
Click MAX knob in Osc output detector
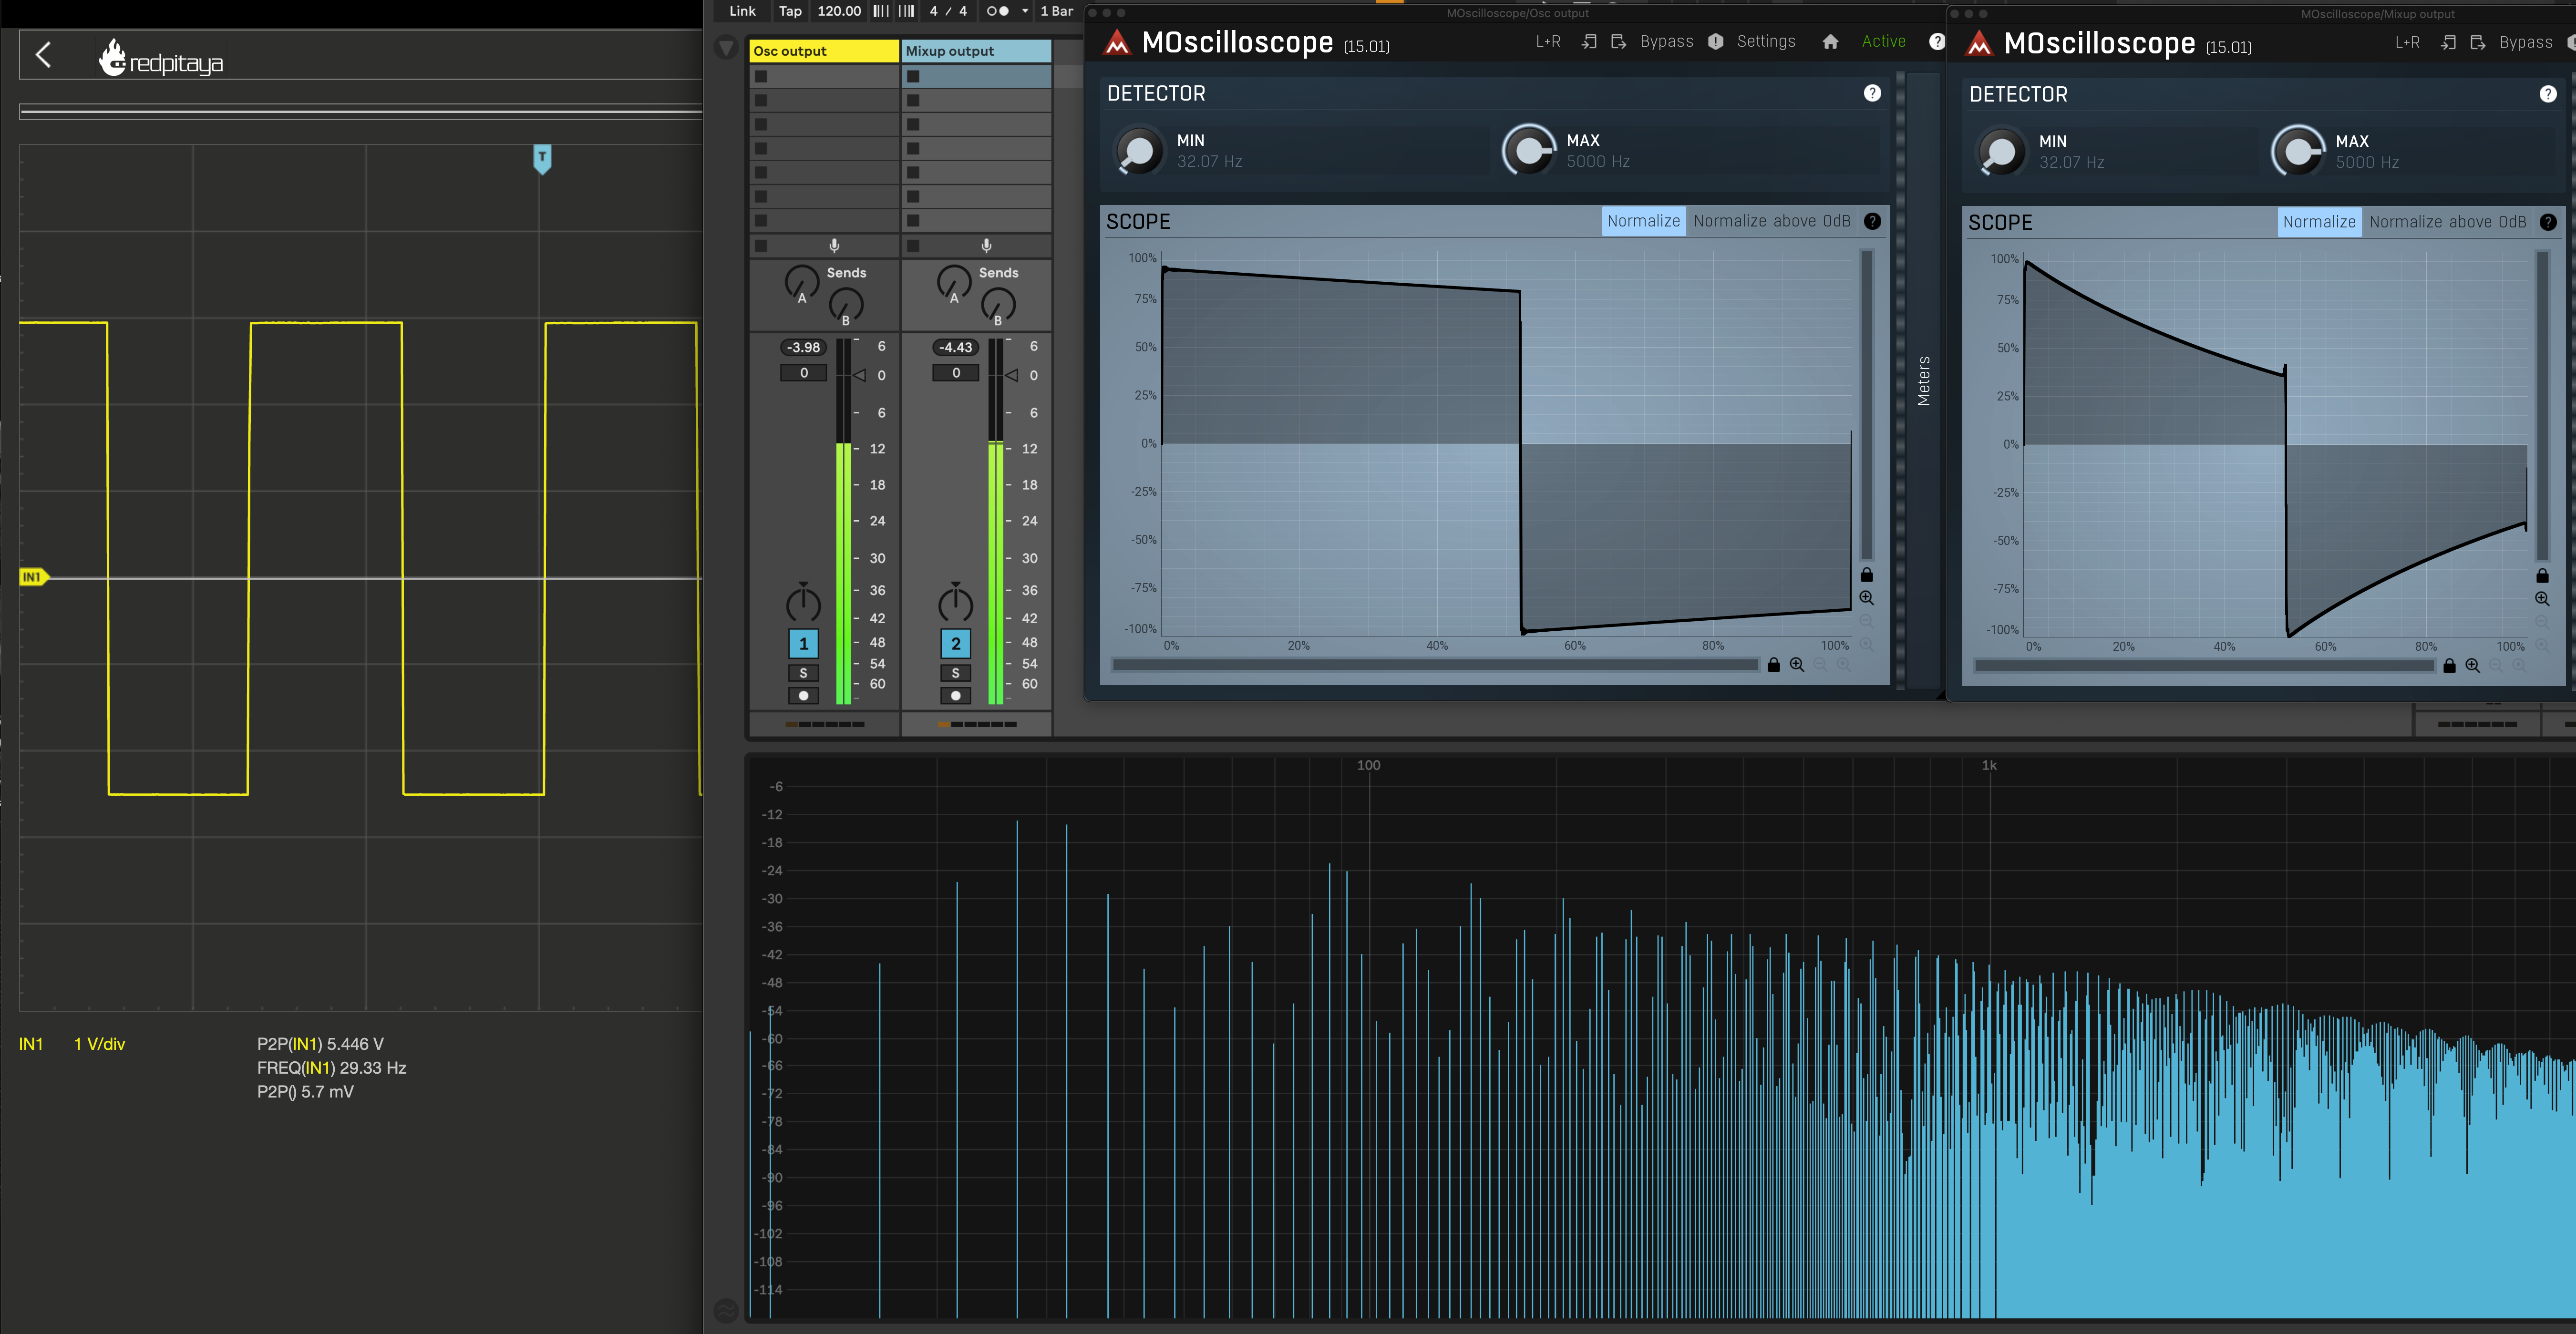click(x=1529, y=151)
